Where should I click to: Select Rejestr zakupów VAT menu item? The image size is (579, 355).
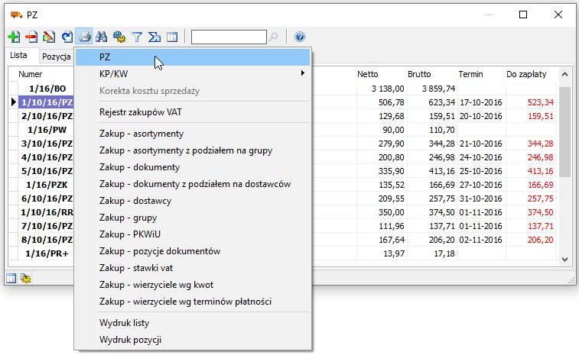pos(193,112)
